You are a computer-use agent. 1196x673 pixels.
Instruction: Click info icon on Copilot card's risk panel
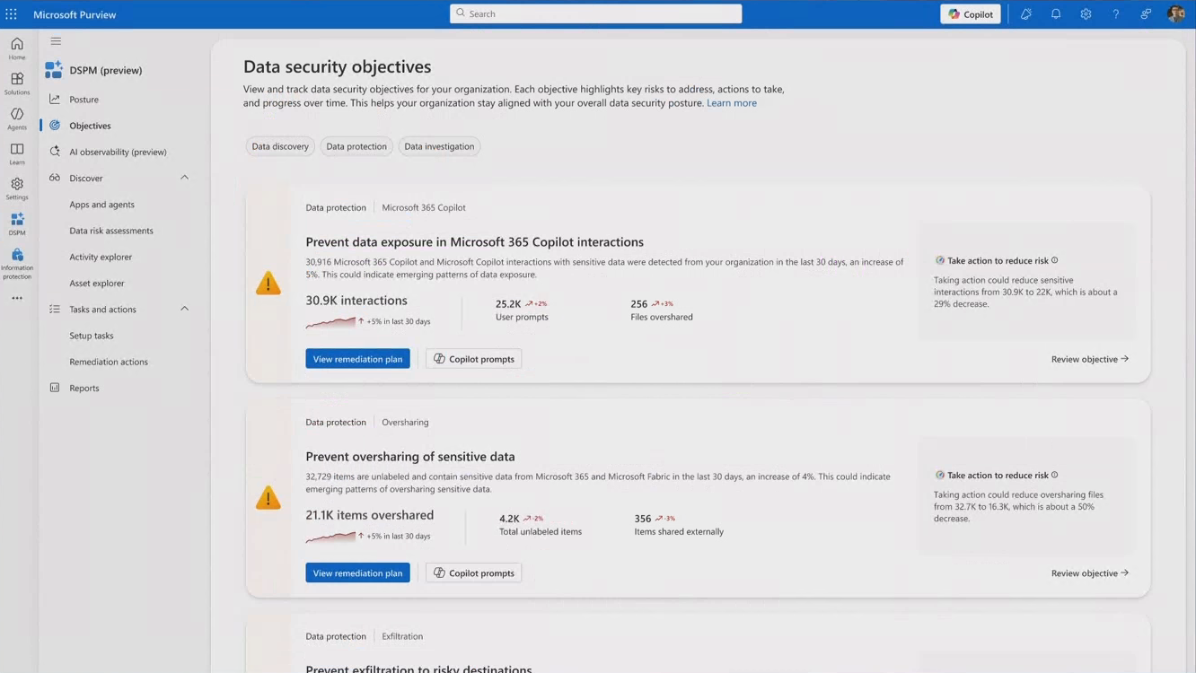[x=1055, y=260]
